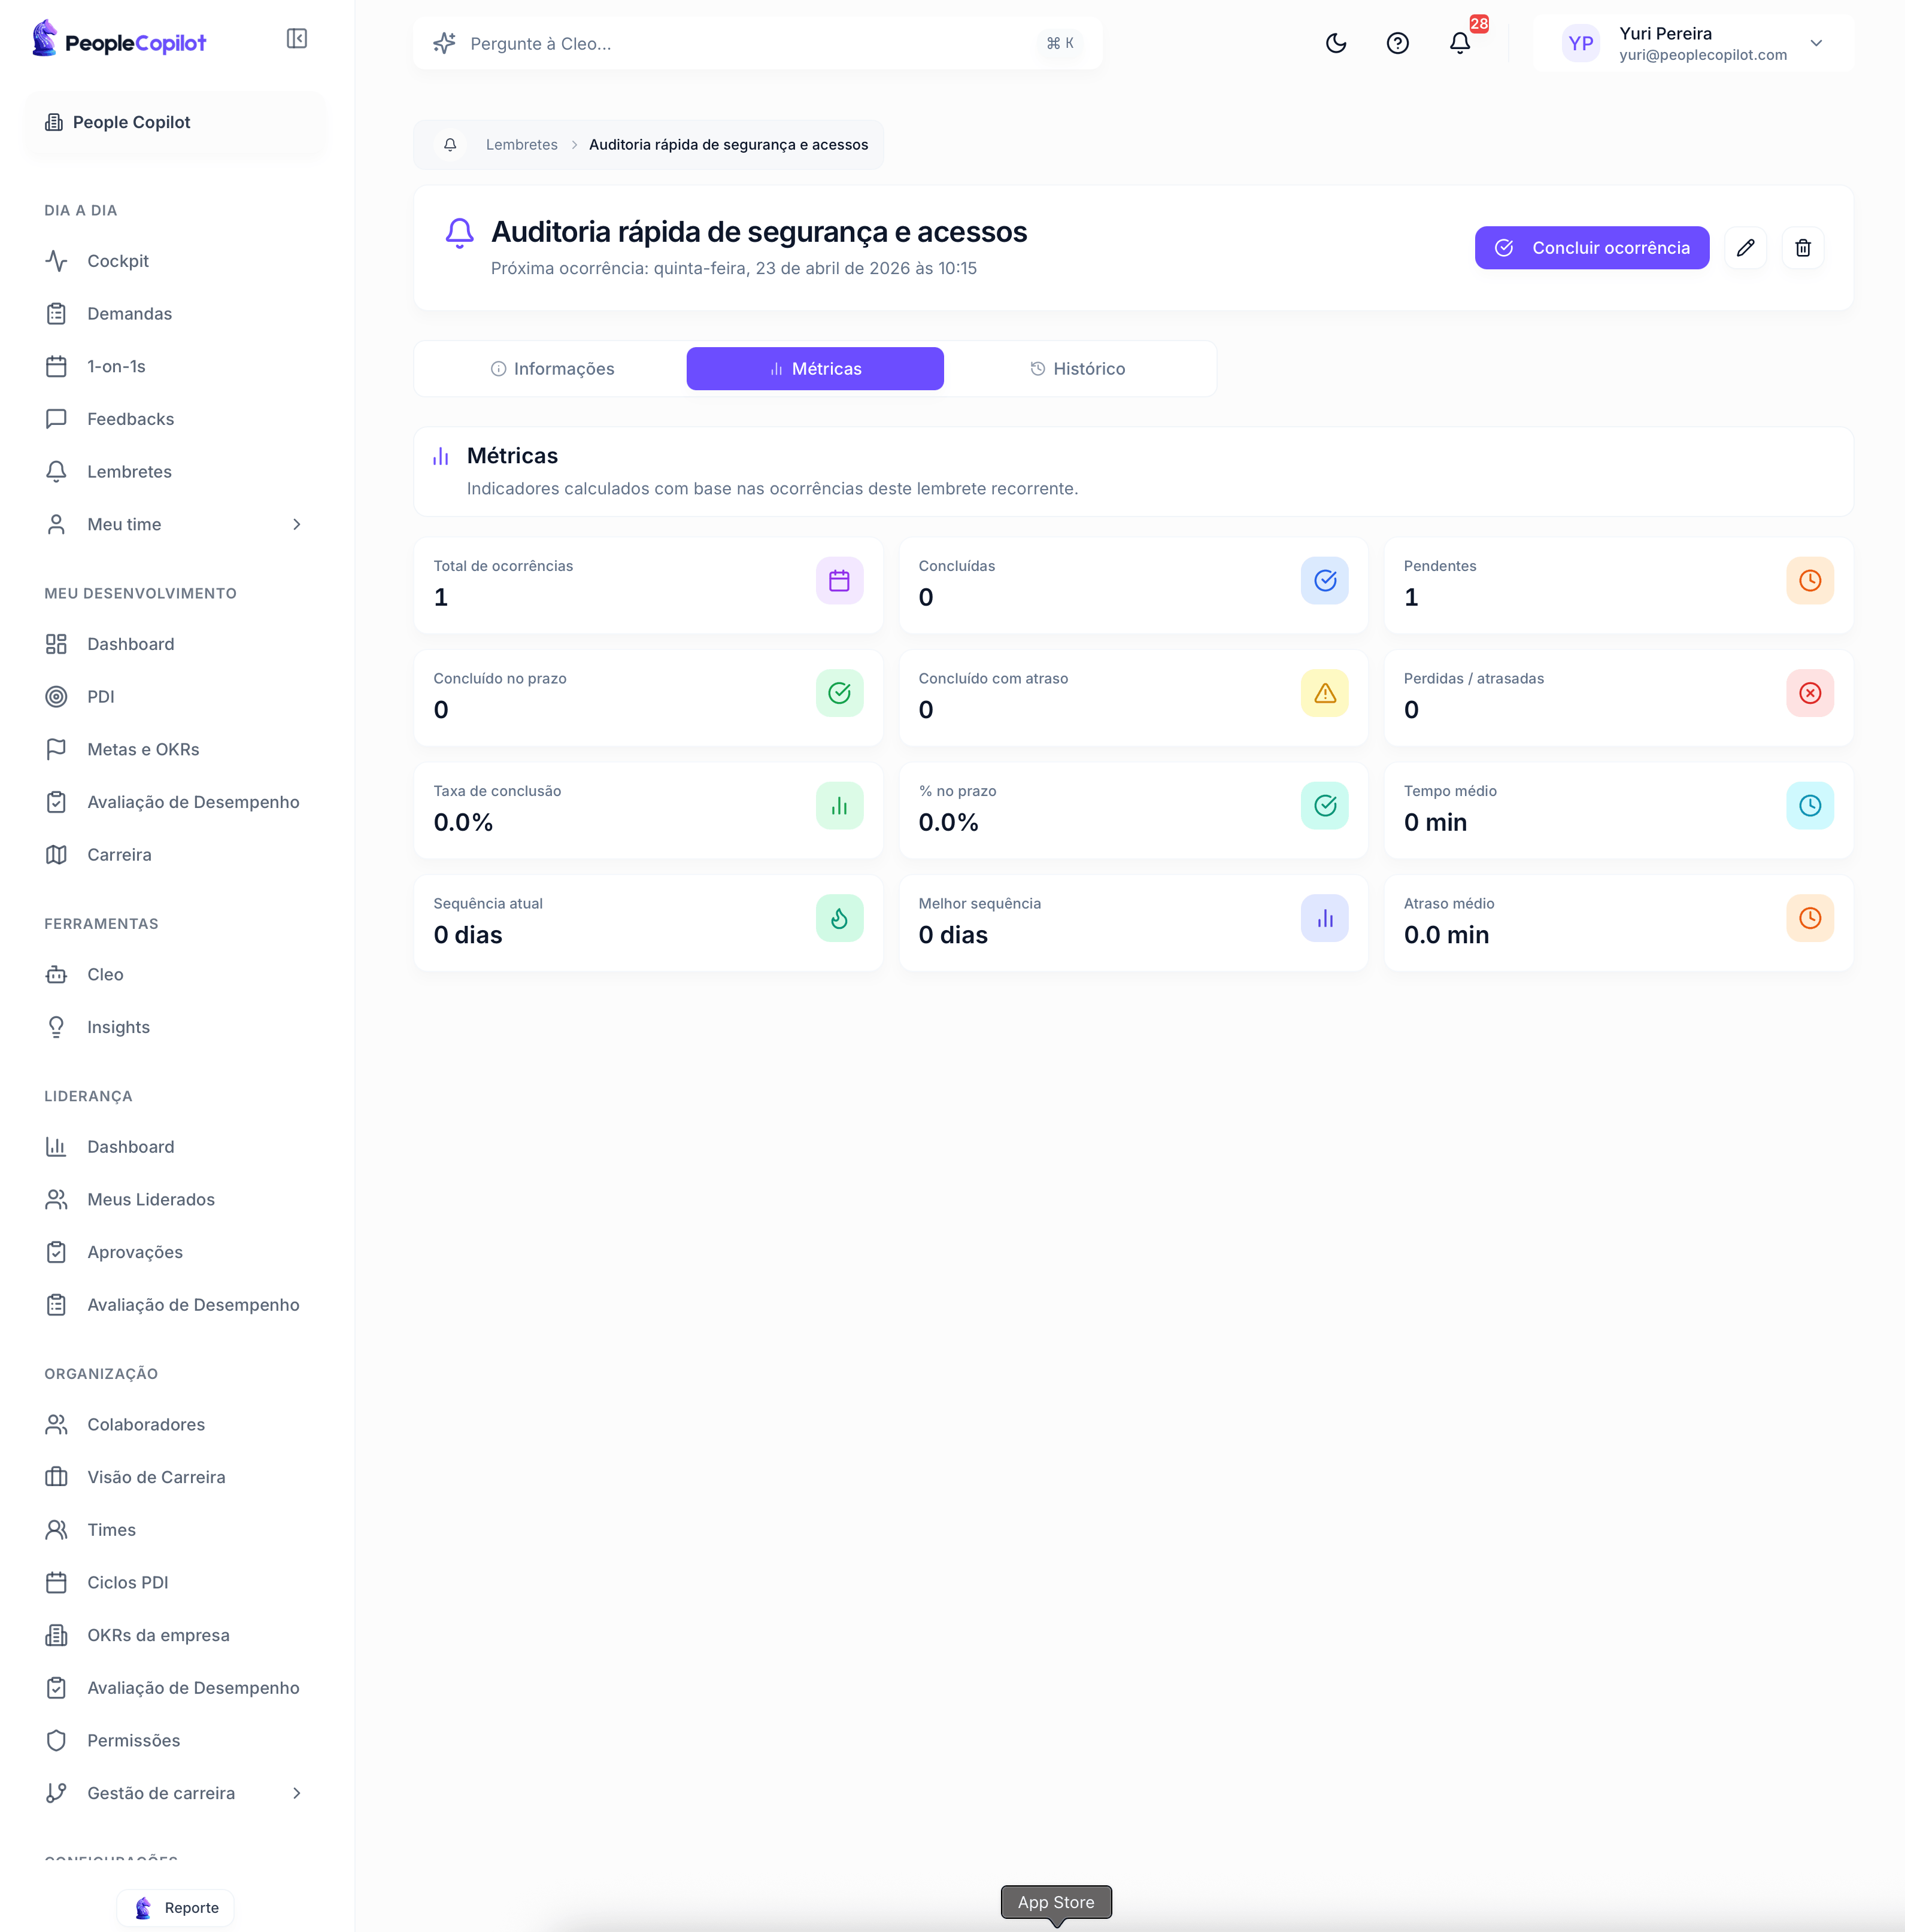
Task: Click the PDI target icon
Action: [x=56, y=697]
